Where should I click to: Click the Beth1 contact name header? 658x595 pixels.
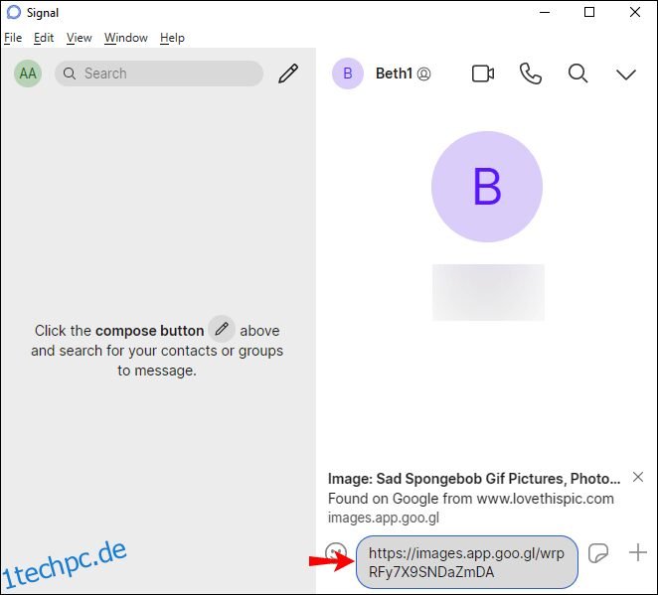pyautogui.click(x=394, y=74)
